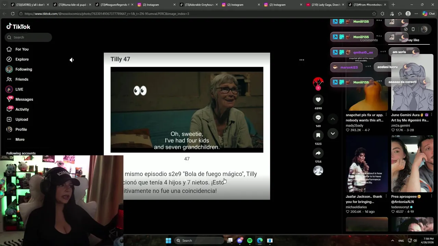Open options for June Gemini Aura card

click(431, 115)
